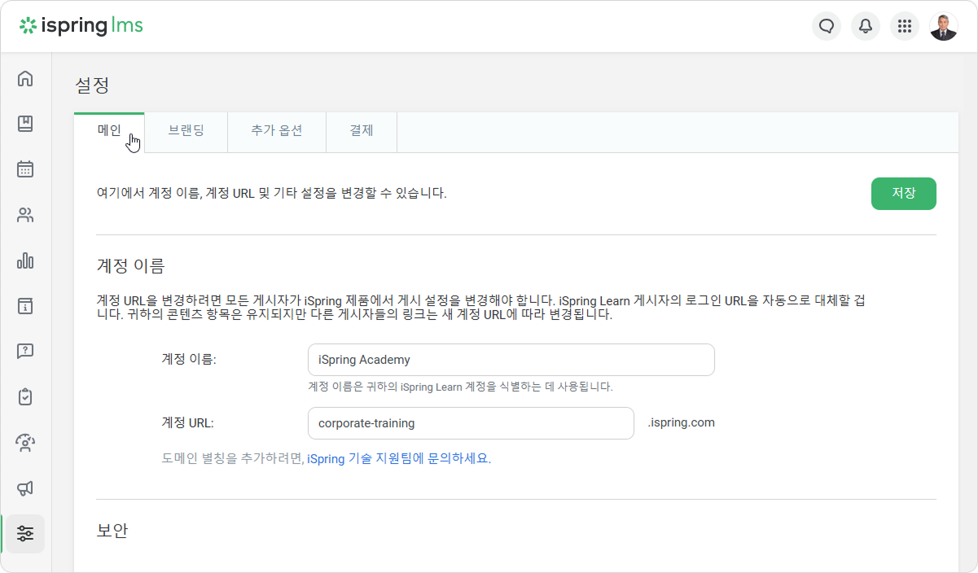Open the Users people icon in sidebar
The image size is (978, 573).
[25, 215]
